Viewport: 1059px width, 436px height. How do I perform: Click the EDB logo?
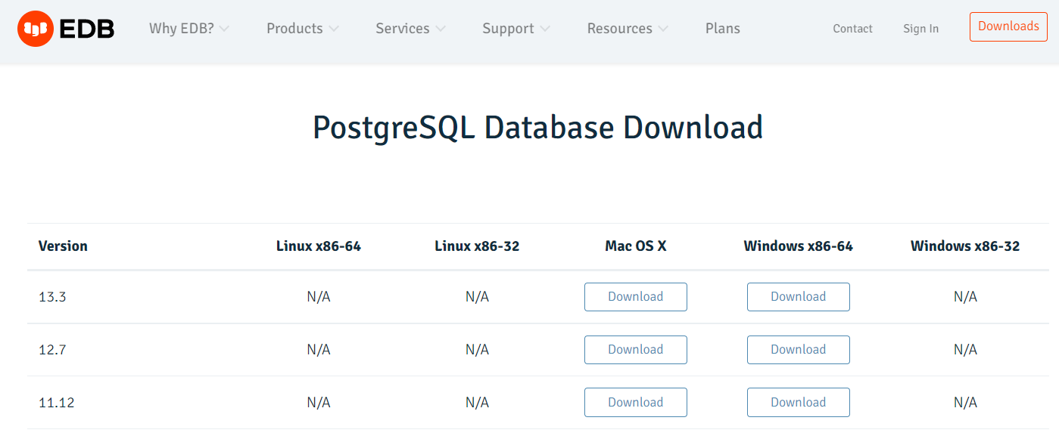[x=66, y=28]
